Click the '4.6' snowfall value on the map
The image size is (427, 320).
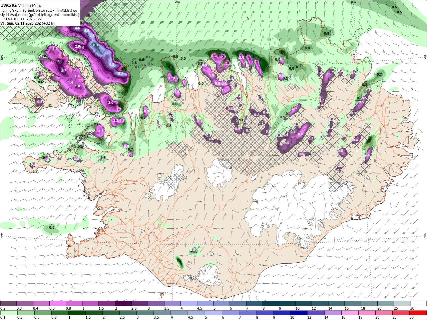point(77,28)
